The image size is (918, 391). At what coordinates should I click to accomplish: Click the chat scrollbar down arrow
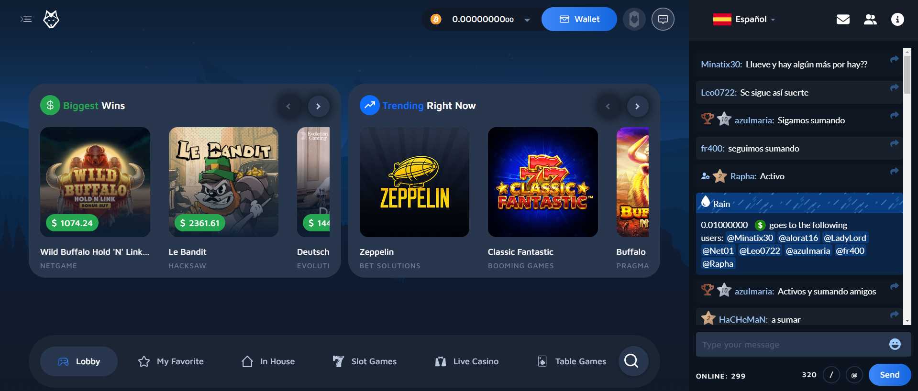pyautogui.click(x=907, y=321)
